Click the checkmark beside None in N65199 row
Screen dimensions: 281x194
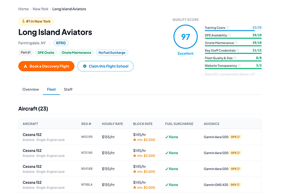[167, 137]
